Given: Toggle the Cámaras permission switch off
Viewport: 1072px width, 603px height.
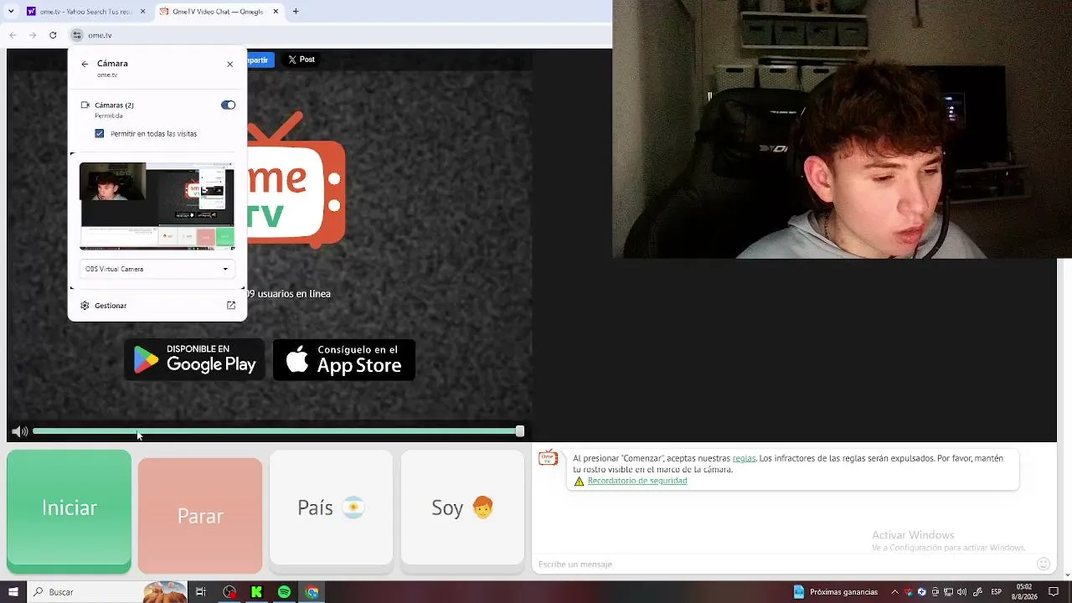Looking at the screenshot, I should [x=228, y=105].
